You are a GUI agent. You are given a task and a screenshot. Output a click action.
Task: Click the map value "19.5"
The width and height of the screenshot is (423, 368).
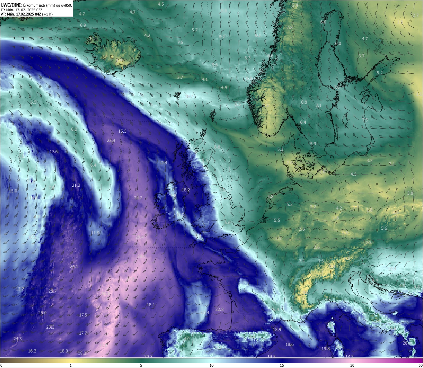point(272,356)
